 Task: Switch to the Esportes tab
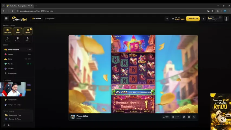coord(50,19)
